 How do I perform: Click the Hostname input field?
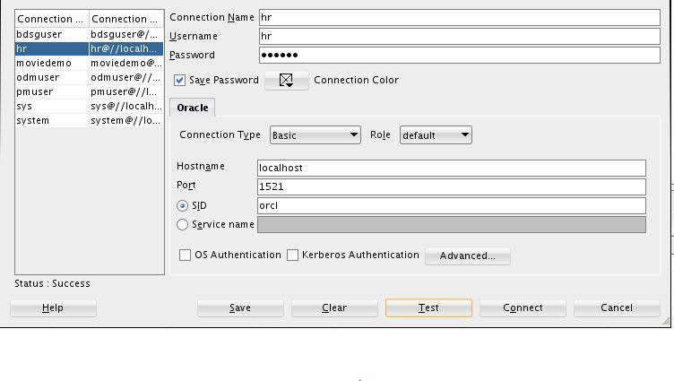pos(450,168)
